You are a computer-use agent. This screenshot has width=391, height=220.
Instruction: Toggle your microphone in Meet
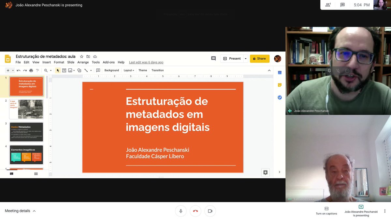(x=181, y=211)
